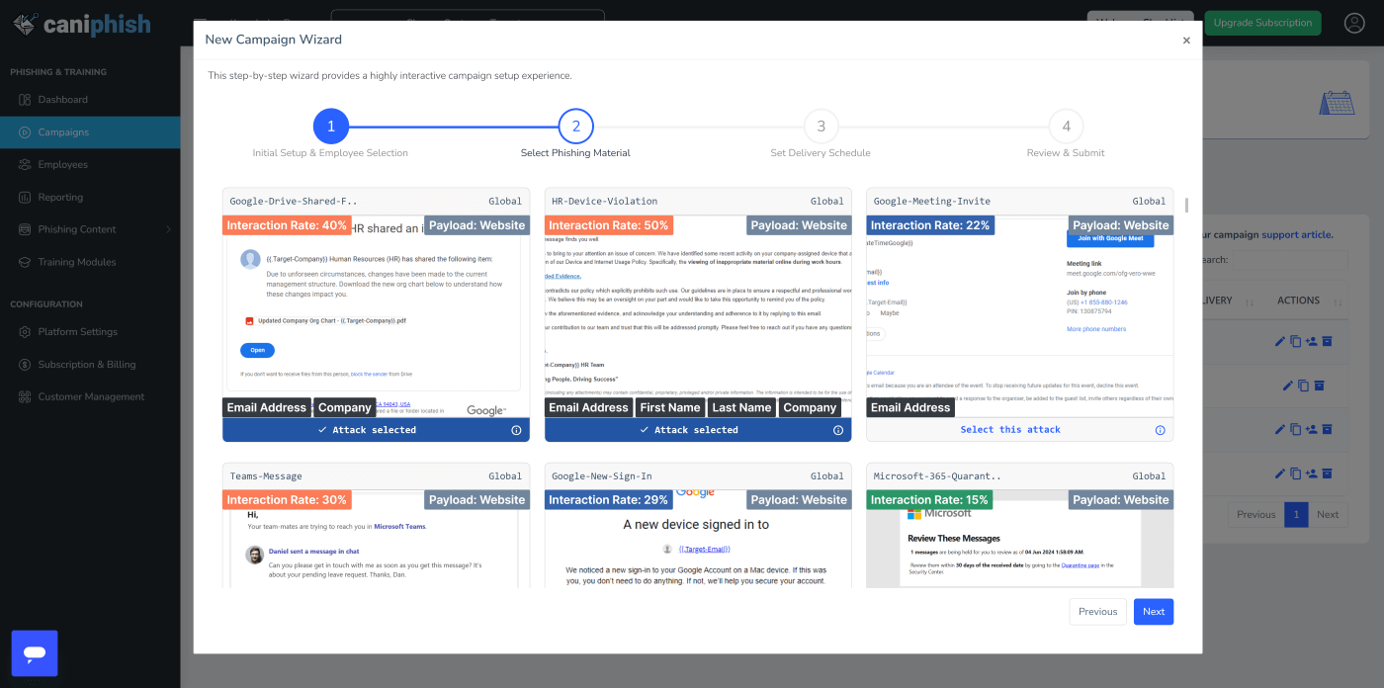
Task: Click the 'Interaction Rate: 50%' badge
Action: pos(609,225)
